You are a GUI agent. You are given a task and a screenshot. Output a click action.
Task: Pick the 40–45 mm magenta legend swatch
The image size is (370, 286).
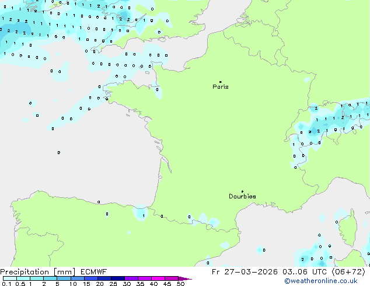point(158,278)
